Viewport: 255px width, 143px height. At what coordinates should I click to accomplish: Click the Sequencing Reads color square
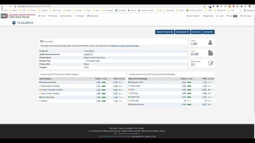(x=40, y=82)
